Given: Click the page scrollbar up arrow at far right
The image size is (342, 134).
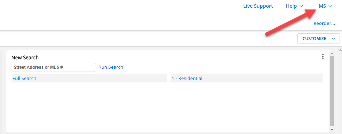Looking at the screenshot, I should tap(340, 50).
